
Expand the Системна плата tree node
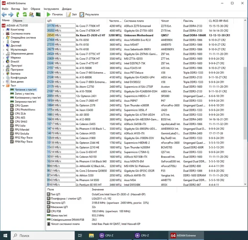(3, 34)
